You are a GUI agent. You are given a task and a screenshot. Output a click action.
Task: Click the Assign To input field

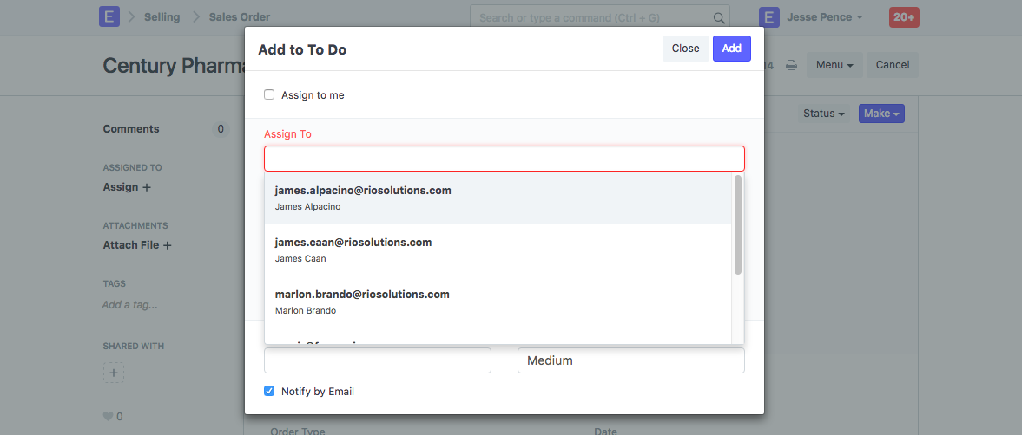[504, 159]
